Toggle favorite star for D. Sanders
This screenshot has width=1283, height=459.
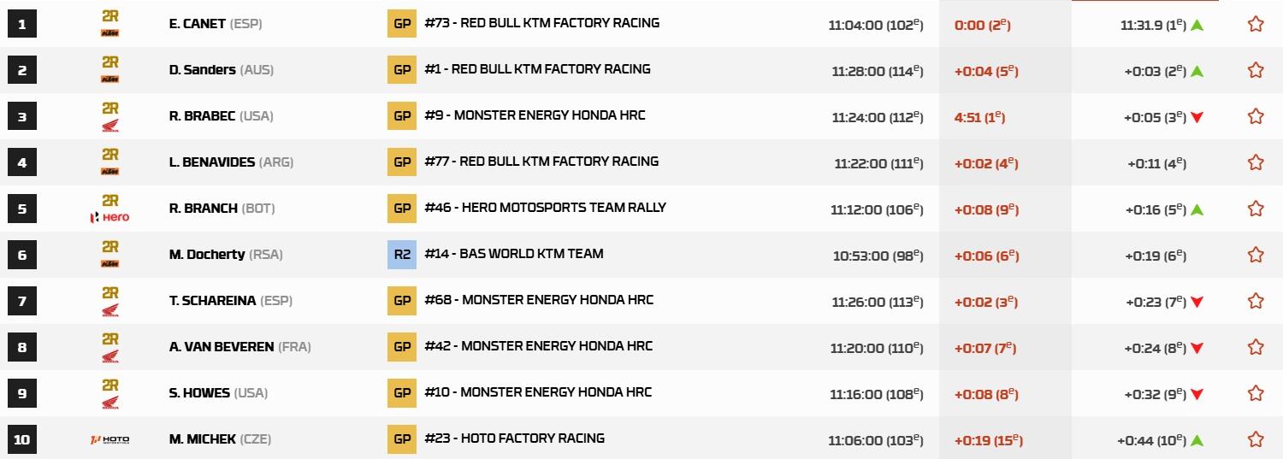[1256, 70]
